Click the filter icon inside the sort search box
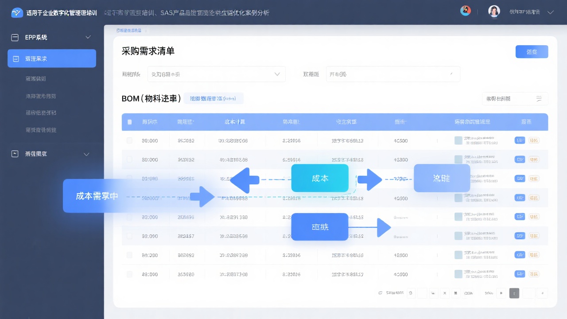 point(539,99)
